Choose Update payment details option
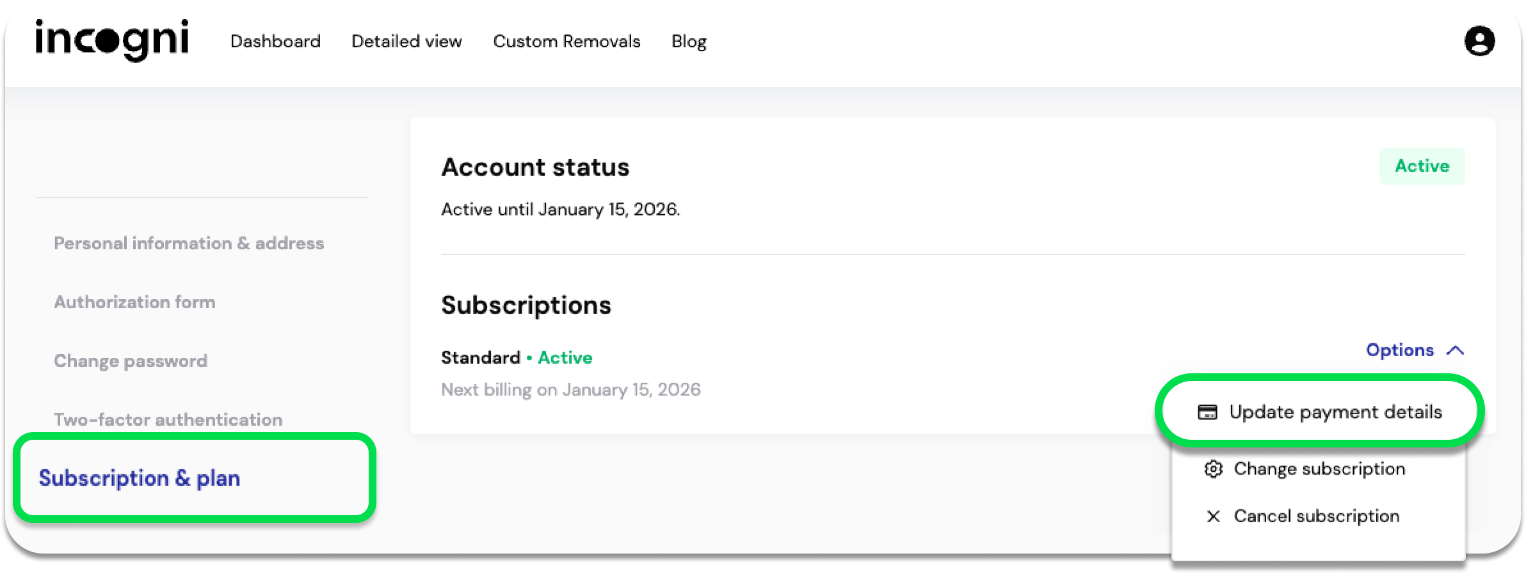This screenshot has height=574, width=1526. point(1335,412)
